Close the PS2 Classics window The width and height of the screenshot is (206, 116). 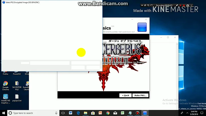click(x=146, y=19)
